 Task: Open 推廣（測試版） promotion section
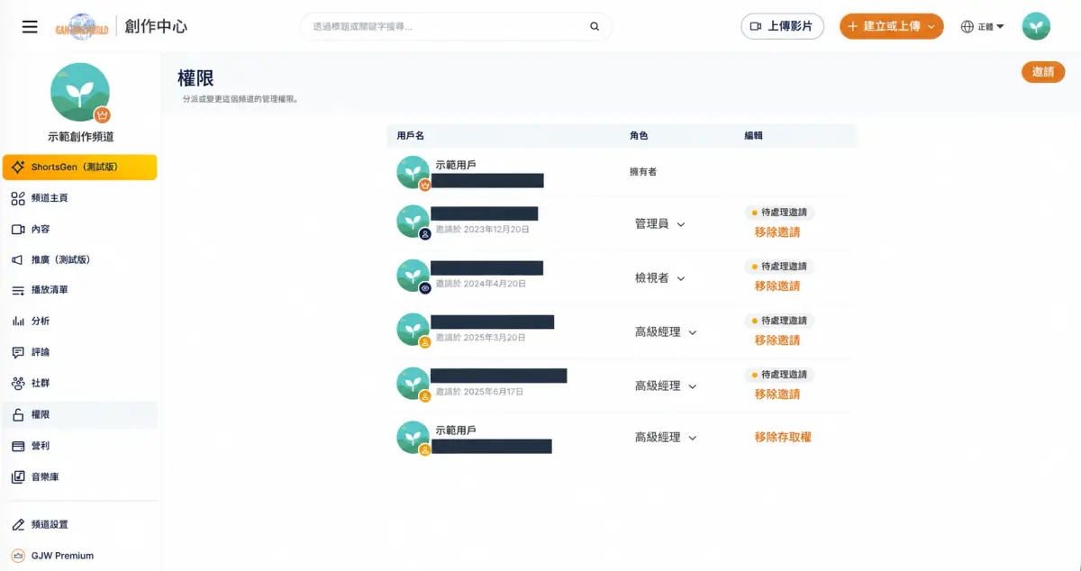tap(80, 259)
